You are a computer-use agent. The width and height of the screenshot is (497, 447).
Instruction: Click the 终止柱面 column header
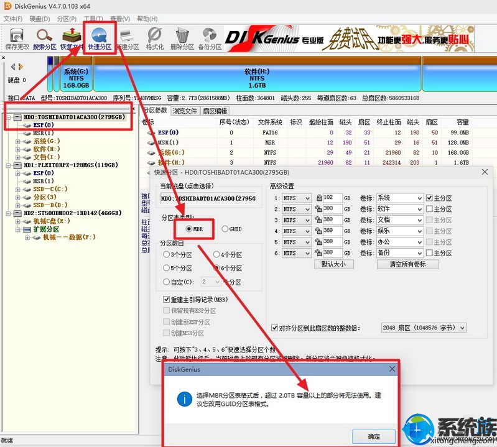(x=388, y=122)
